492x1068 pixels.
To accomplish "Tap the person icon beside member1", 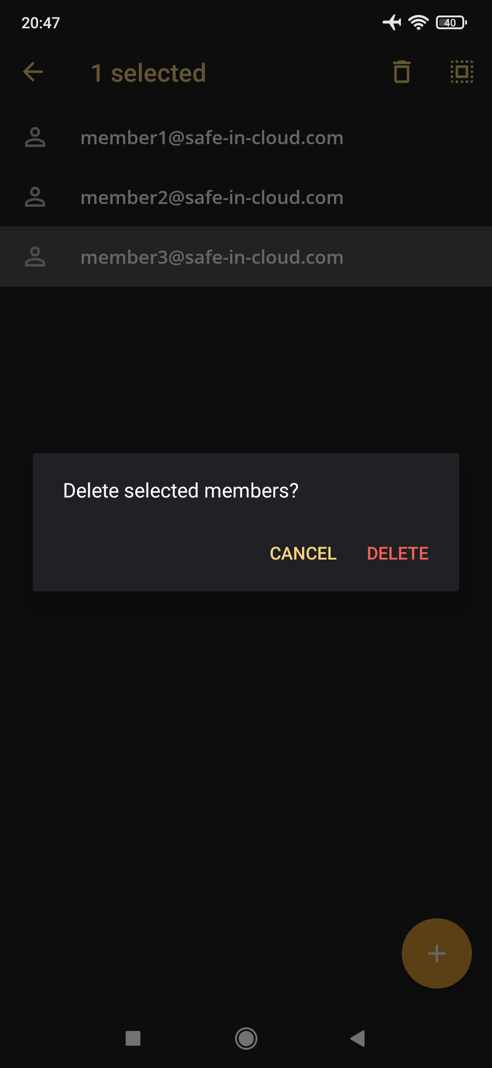I will click(35, 137).
